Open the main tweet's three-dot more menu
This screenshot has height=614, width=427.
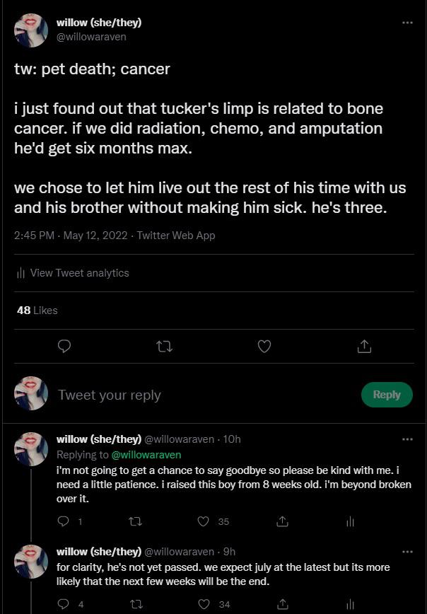(407, 23)
